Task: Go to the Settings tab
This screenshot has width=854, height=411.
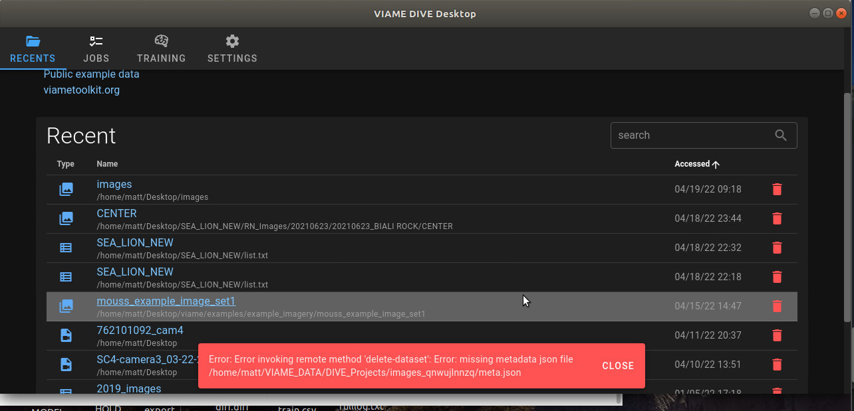Action: tap(232, 49)
